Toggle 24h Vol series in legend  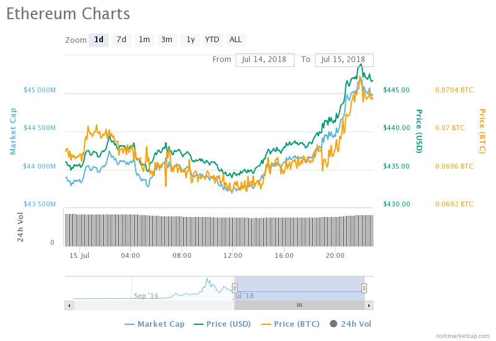click(350, 324)
